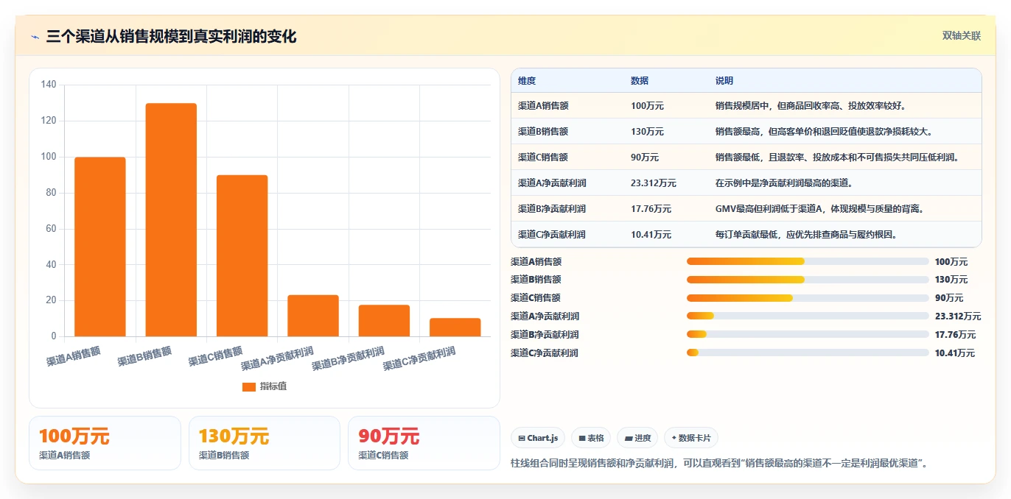Click table cell 渠道B净贡献利润
This screenshot has height=499, width=1011.
coord(552,209)
